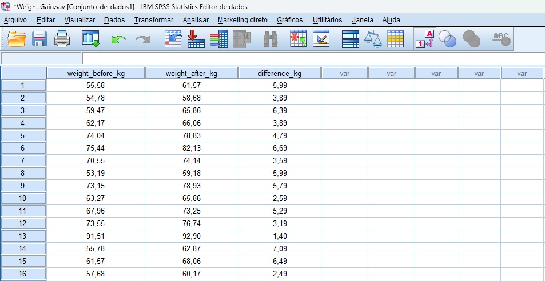Click the cell value editor bar
This screenshot has height=281, width=545.
point(313,58)
